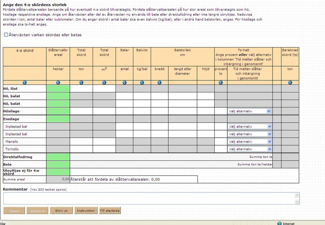Open the Plansilo 'Välj alternativ' dropdown
This screenshot has width=325, height=225.
pyautogui.click(x=250, y=141)
